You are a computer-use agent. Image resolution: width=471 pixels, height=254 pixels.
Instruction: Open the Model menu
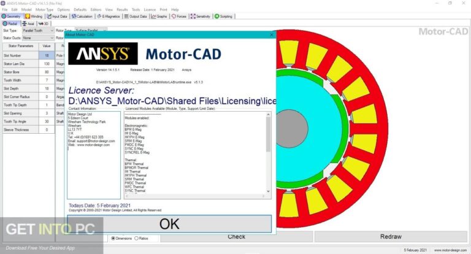click(26, 10)
